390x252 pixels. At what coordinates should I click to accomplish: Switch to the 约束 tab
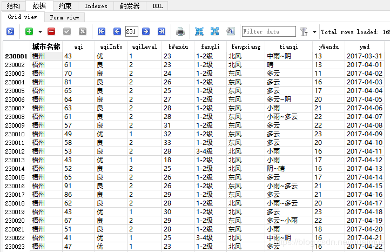tap(65, 6)
